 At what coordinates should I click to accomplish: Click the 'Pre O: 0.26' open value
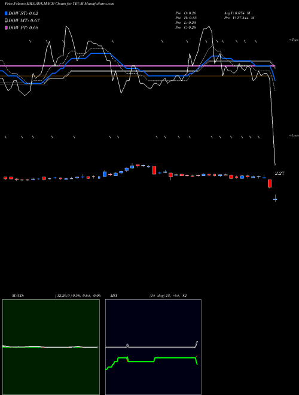(x=186, y=13)
